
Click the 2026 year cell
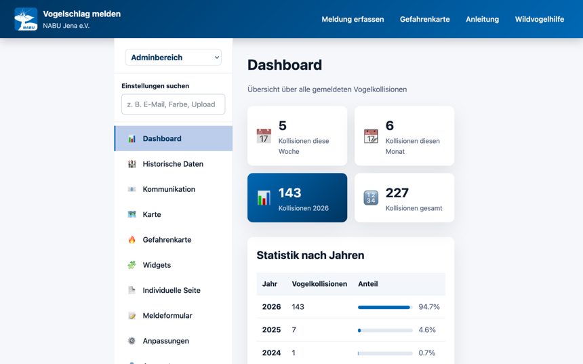pos(271,307)
